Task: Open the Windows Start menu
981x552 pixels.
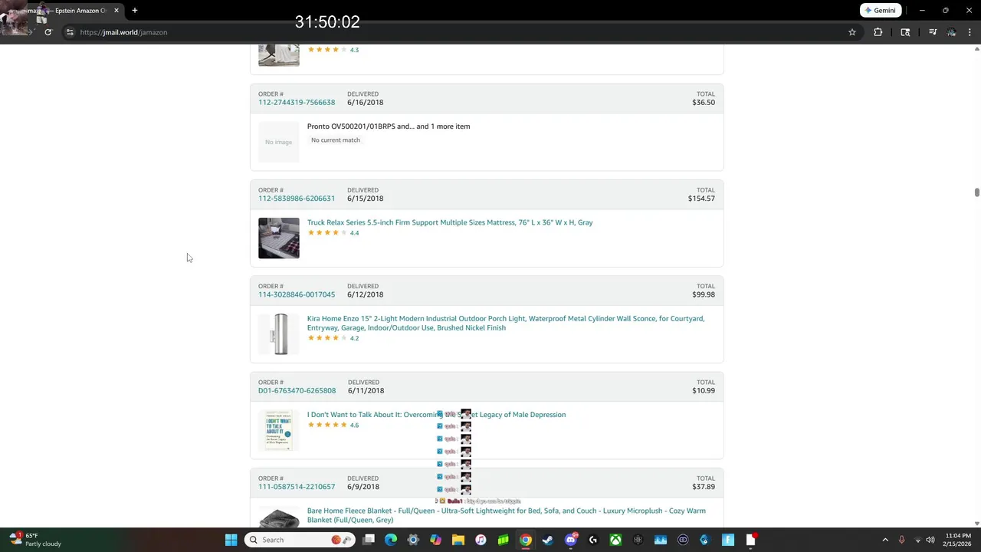Action: click(x=231, y=540)
